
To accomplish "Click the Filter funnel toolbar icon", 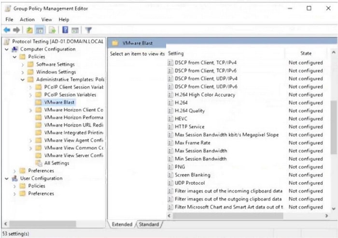I will tap(88, 30).
